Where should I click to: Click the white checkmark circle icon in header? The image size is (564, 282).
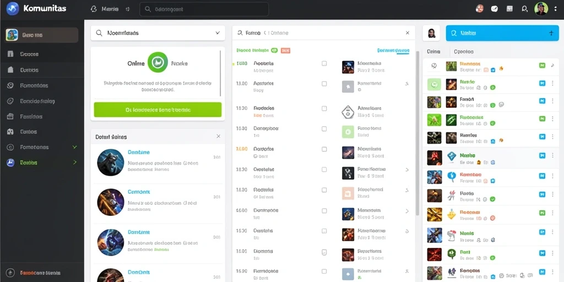(x=495, y=9)
